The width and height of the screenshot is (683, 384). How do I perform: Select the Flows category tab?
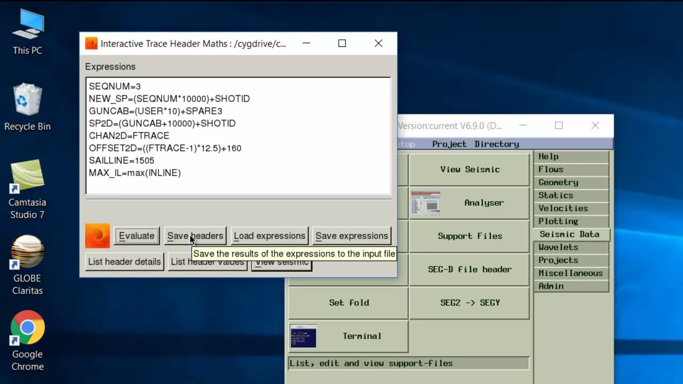pos(571,170)
